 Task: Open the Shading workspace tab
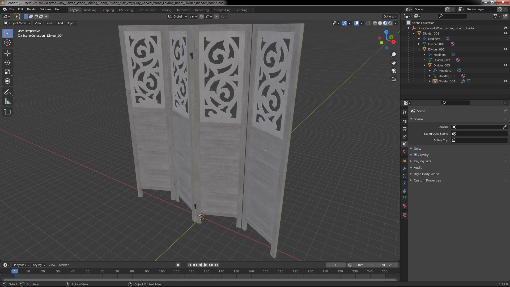click(165, 10)
